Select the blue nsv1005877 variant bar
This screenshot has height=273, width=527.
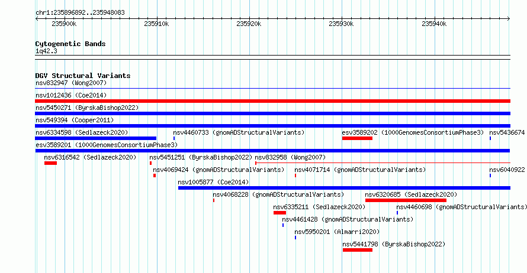pyautogui.click(x=344, y=188)
